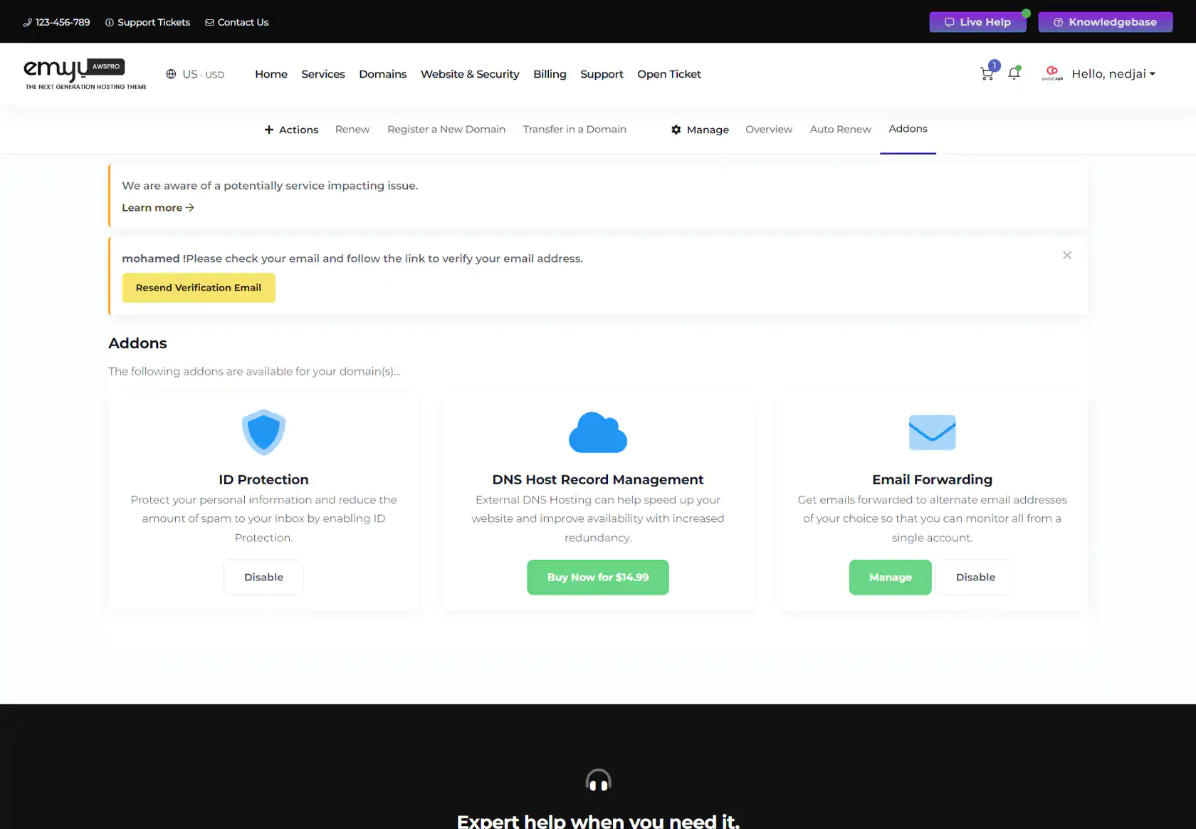The image size is (1196, 829).
Task: Switch to the Overview tab
Action: click(x=769, y=130)
